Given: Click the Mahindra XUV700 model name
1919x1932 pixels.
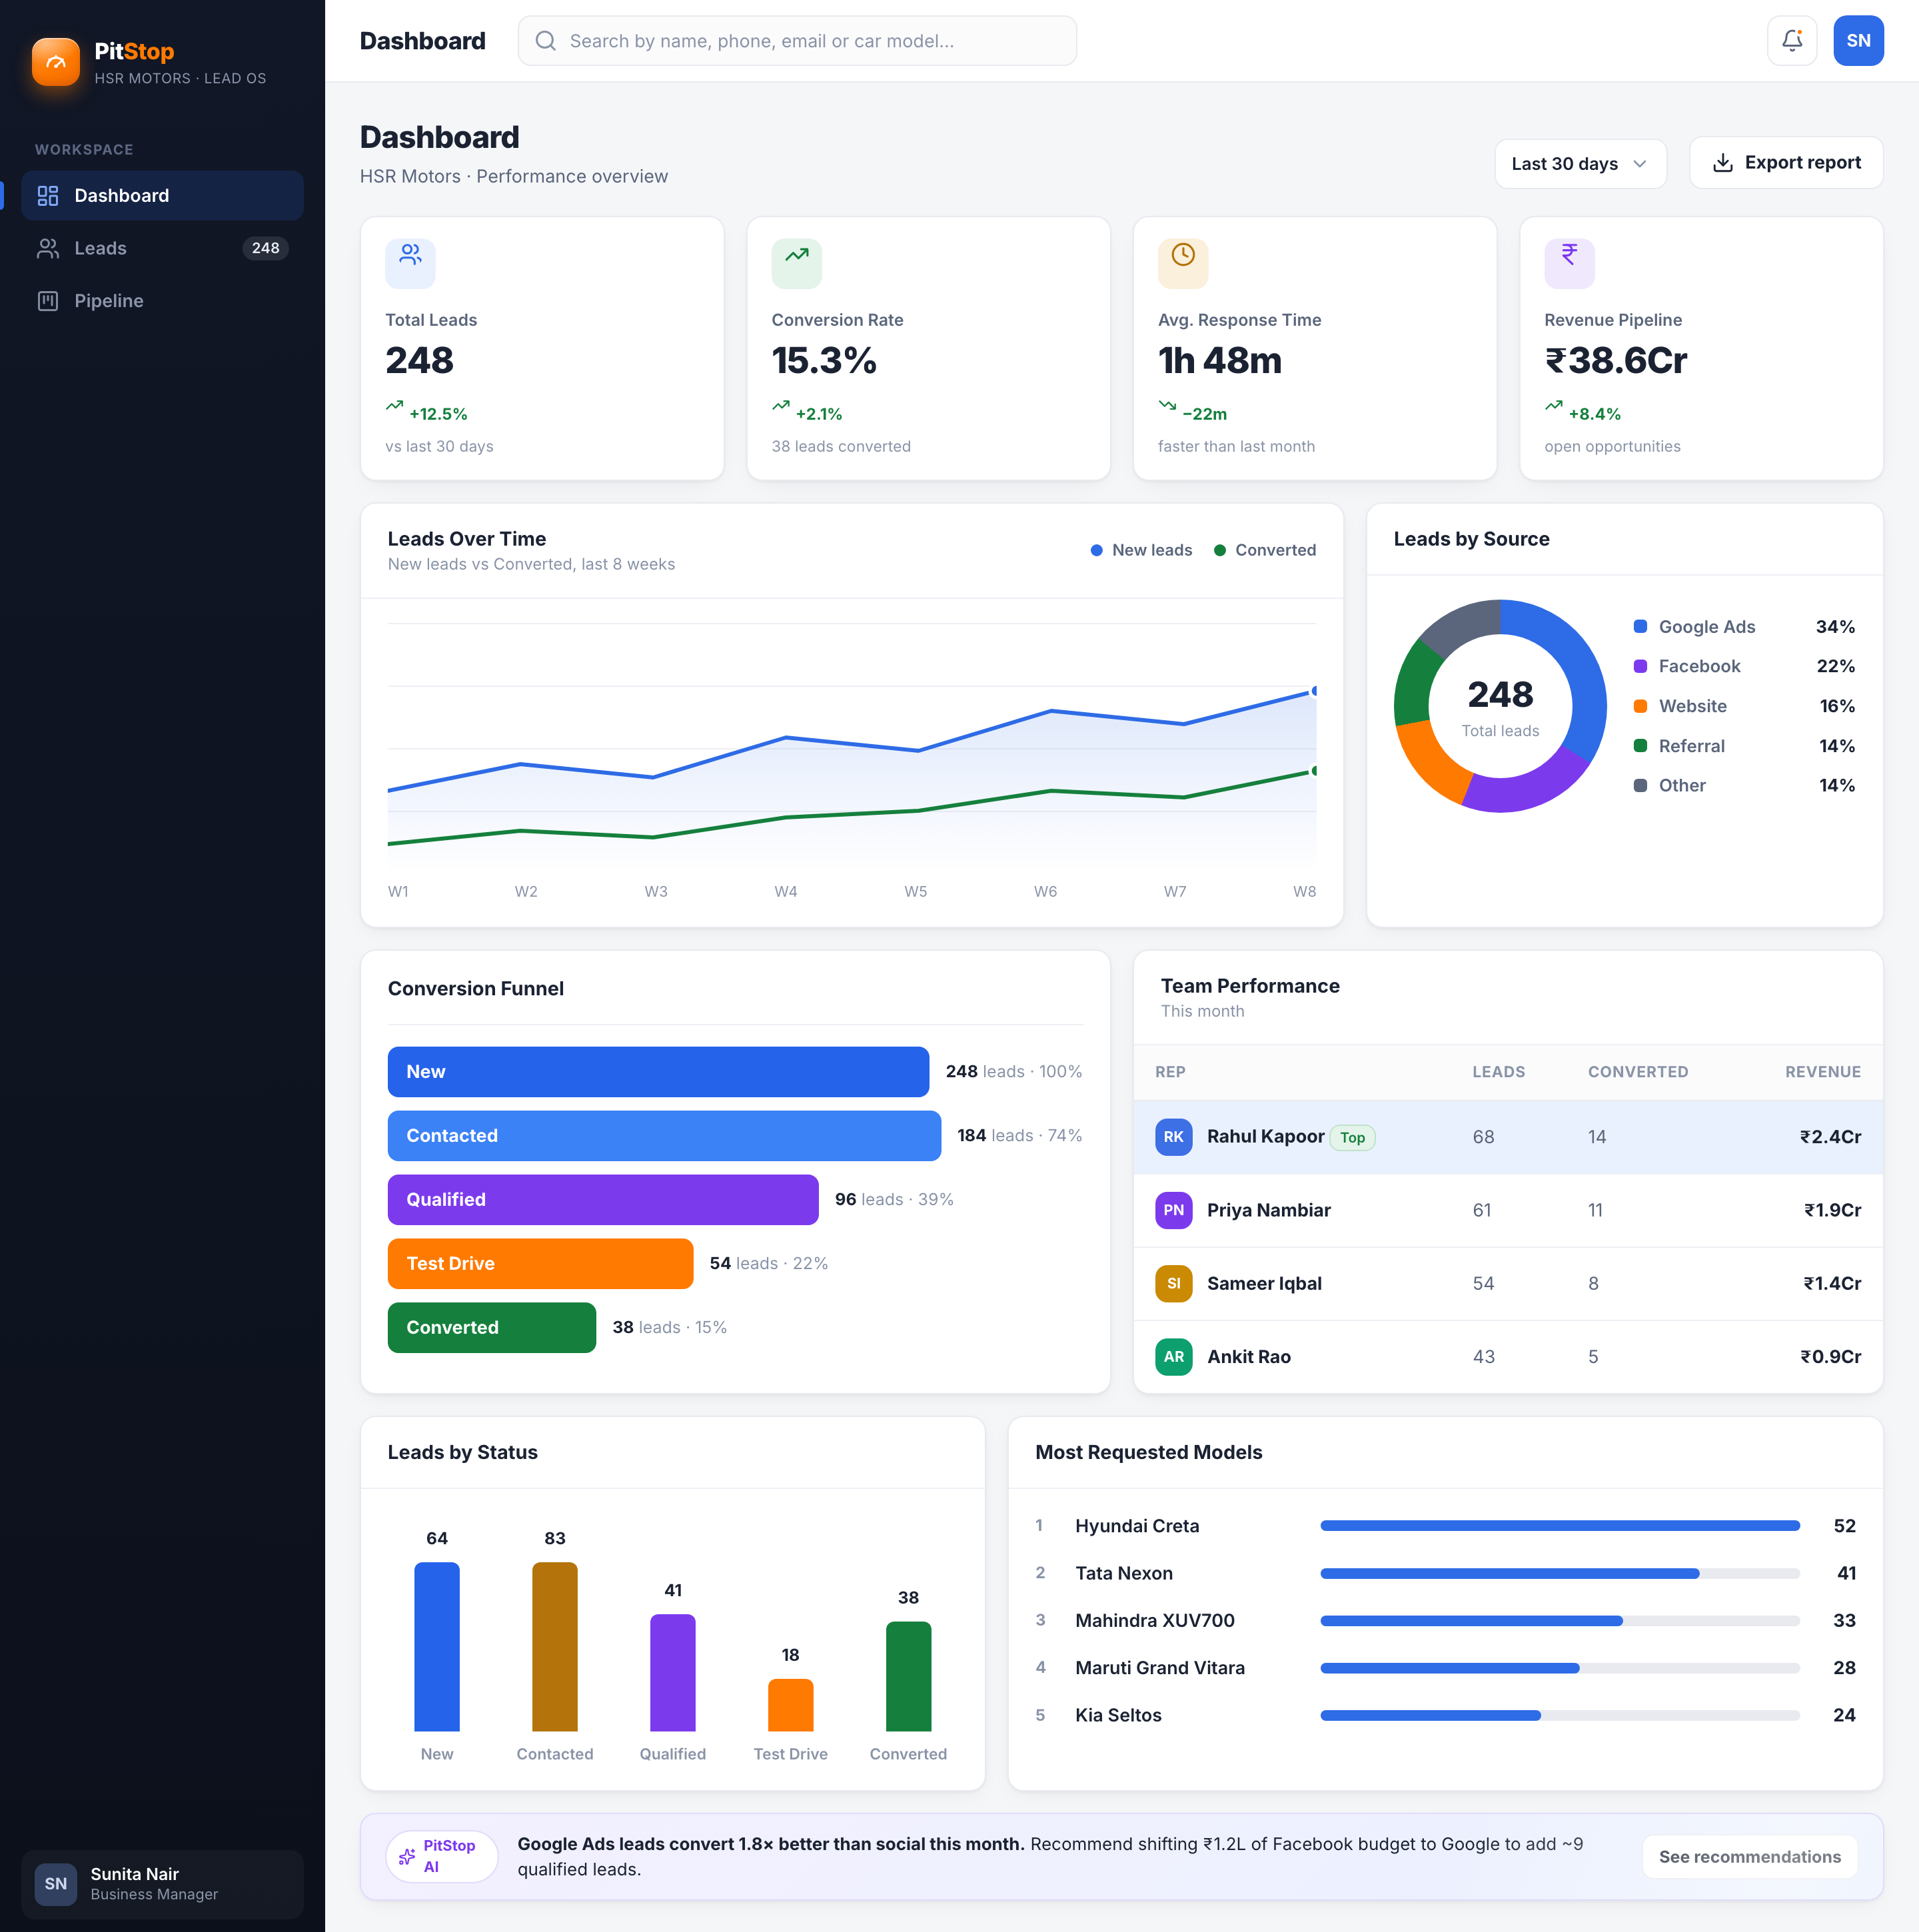Looking at the screenshot, I should coord(1155,1620).
